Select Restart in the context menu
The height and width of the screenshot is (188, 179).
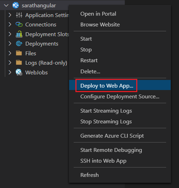pyautogui.click(x=120, y=60)
